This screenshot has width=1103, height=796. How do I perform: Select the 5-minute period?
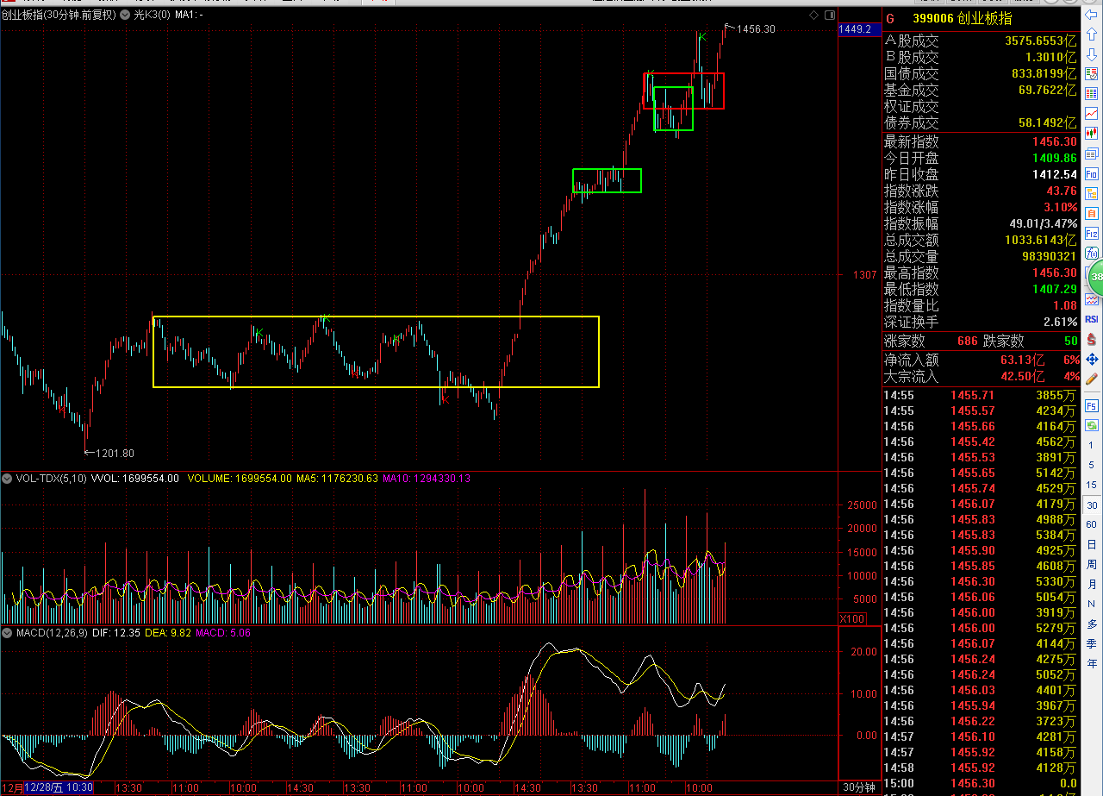pyautogui.click(x=1092, y=465)
